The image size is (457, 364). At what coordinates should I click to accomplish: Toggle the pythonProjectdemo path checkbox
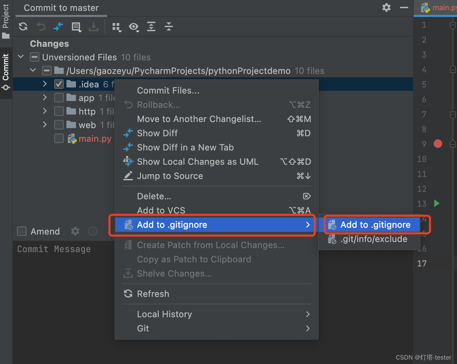tap(47, 70)
